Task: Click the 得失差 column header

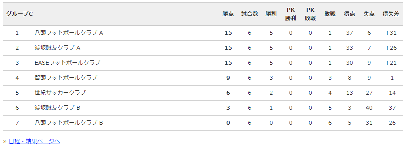Action: (391, 14)
